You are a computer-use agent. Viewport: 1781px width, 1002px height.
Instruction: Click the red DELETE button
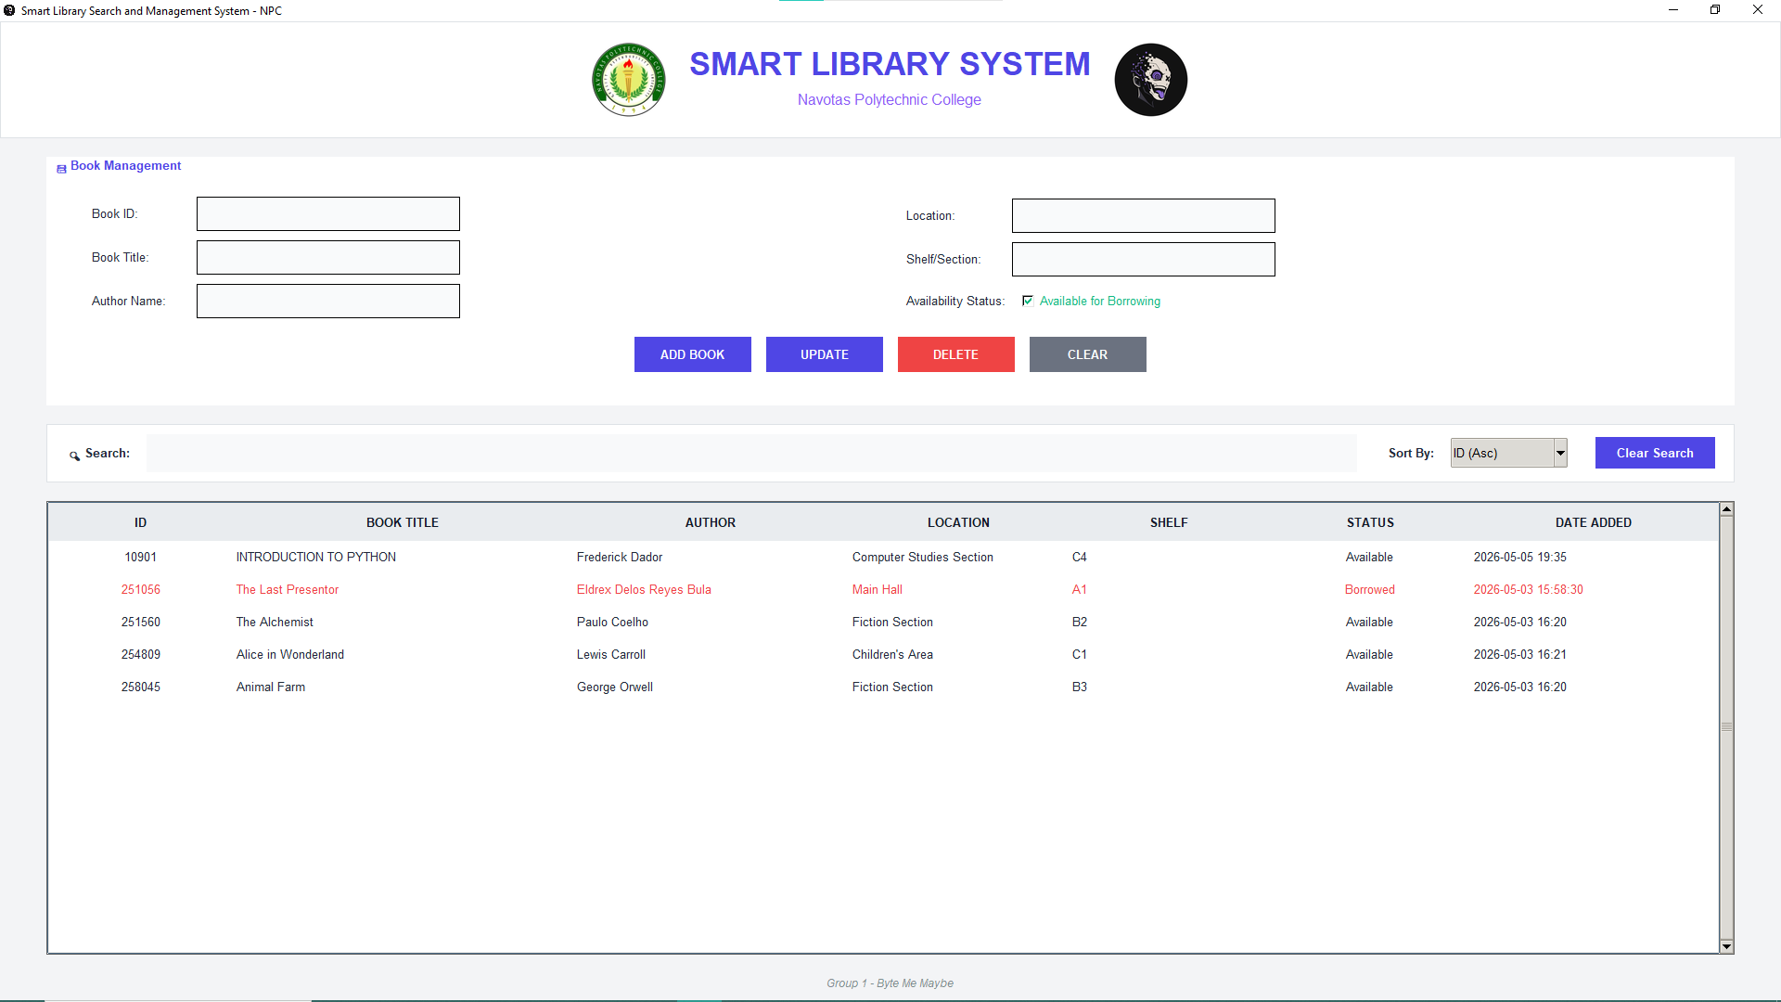coord(956,354)
